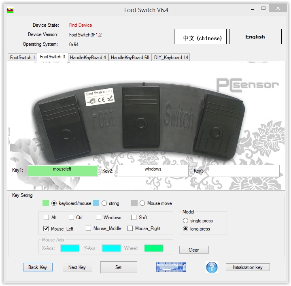Viewport: 291px width, 286px height.
Task: Open the virtual keyboard icon
Action: [171, 267]
